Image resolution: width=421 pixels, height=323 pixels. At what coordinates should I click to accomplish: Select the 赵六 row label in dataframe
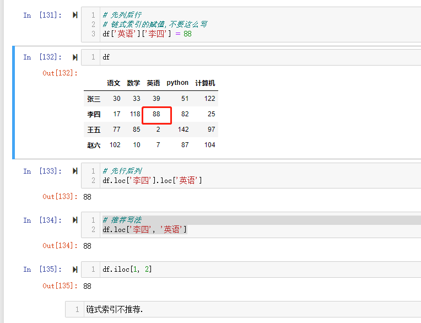click(94, 145)
